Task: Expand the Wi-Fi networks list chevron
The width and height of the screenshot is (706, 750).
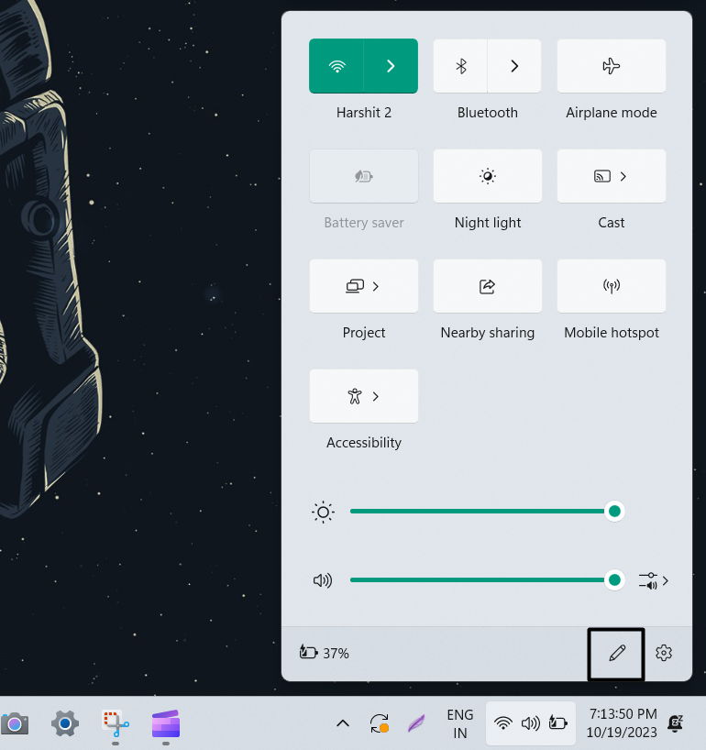Action: point(391,66)
